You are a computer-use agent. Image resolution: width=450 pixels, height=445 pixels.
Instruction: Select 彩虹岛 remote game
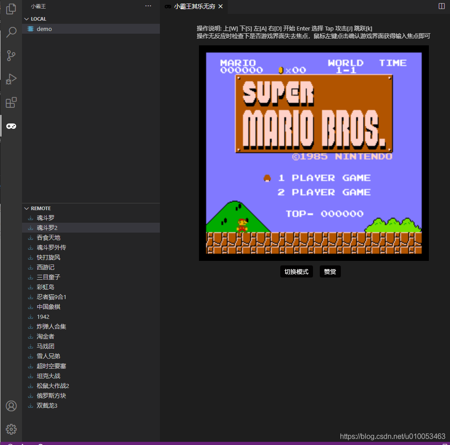tap(91, 287)
